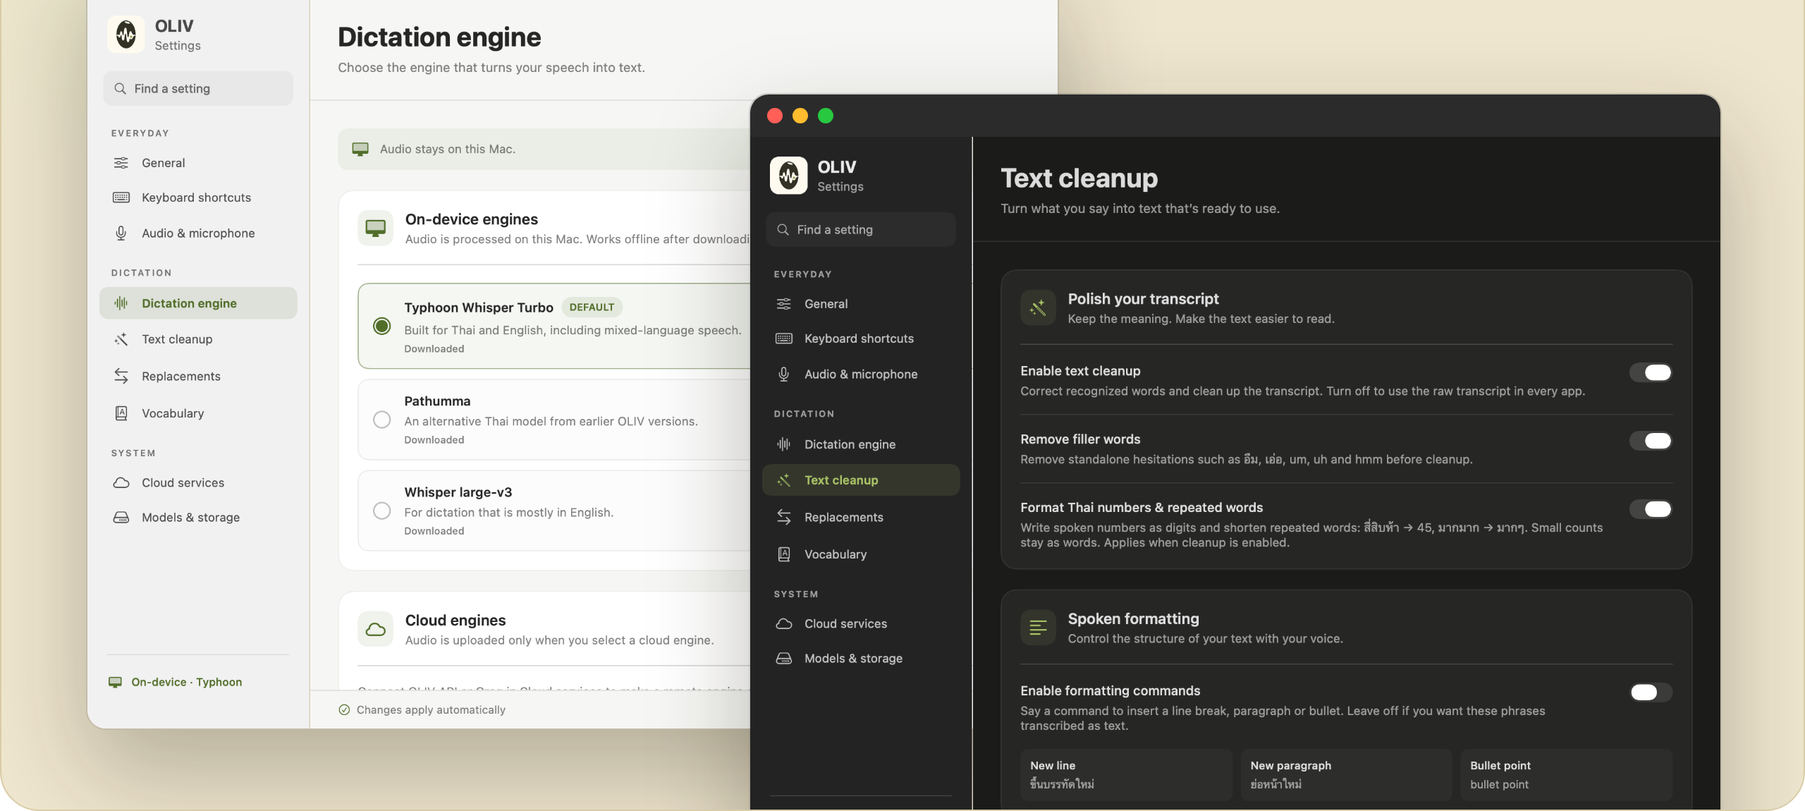Click the New line command card
The height and width of the screenshot is (811, 1805).
tap(1126, 775)
